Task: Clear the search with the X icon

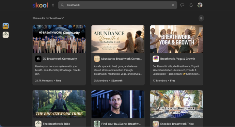Action: tap(173, 5)
